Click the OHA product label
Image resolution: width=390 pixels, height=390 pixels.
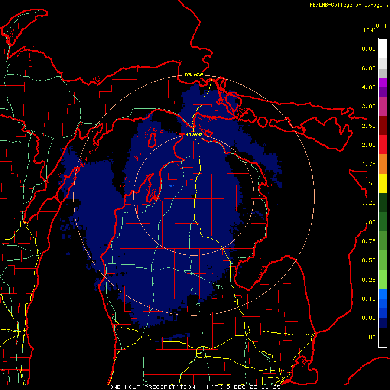(x=381, y=26)
